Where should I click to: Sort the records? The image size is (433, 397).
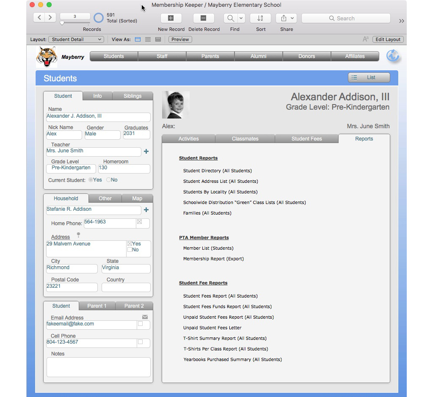[260, 18]
